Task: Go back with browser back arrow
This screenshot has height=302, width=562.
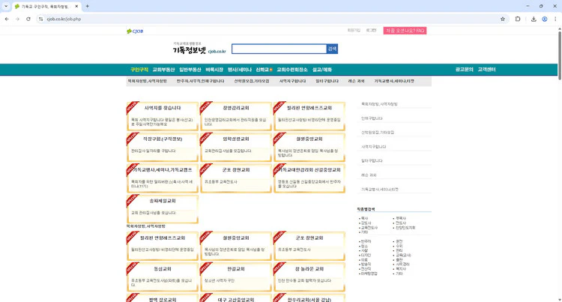Action: [x=7, y=19]
